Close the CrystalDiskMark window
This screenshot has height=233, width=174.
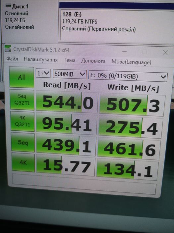165,53
